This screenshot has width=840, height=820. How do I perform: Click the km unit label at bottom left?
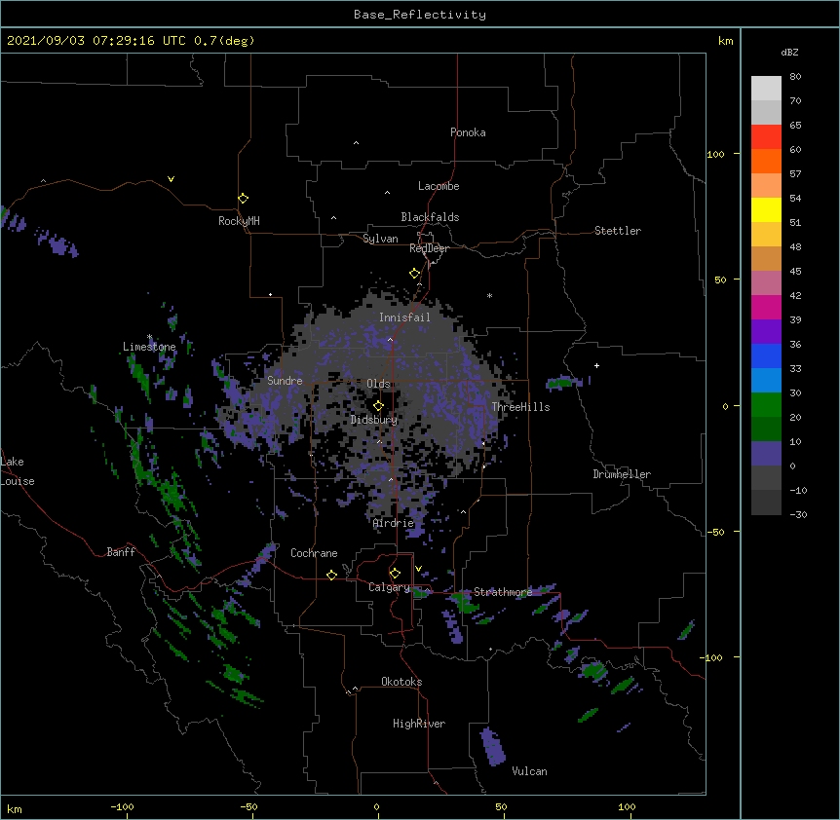click(x=15, y=809)
